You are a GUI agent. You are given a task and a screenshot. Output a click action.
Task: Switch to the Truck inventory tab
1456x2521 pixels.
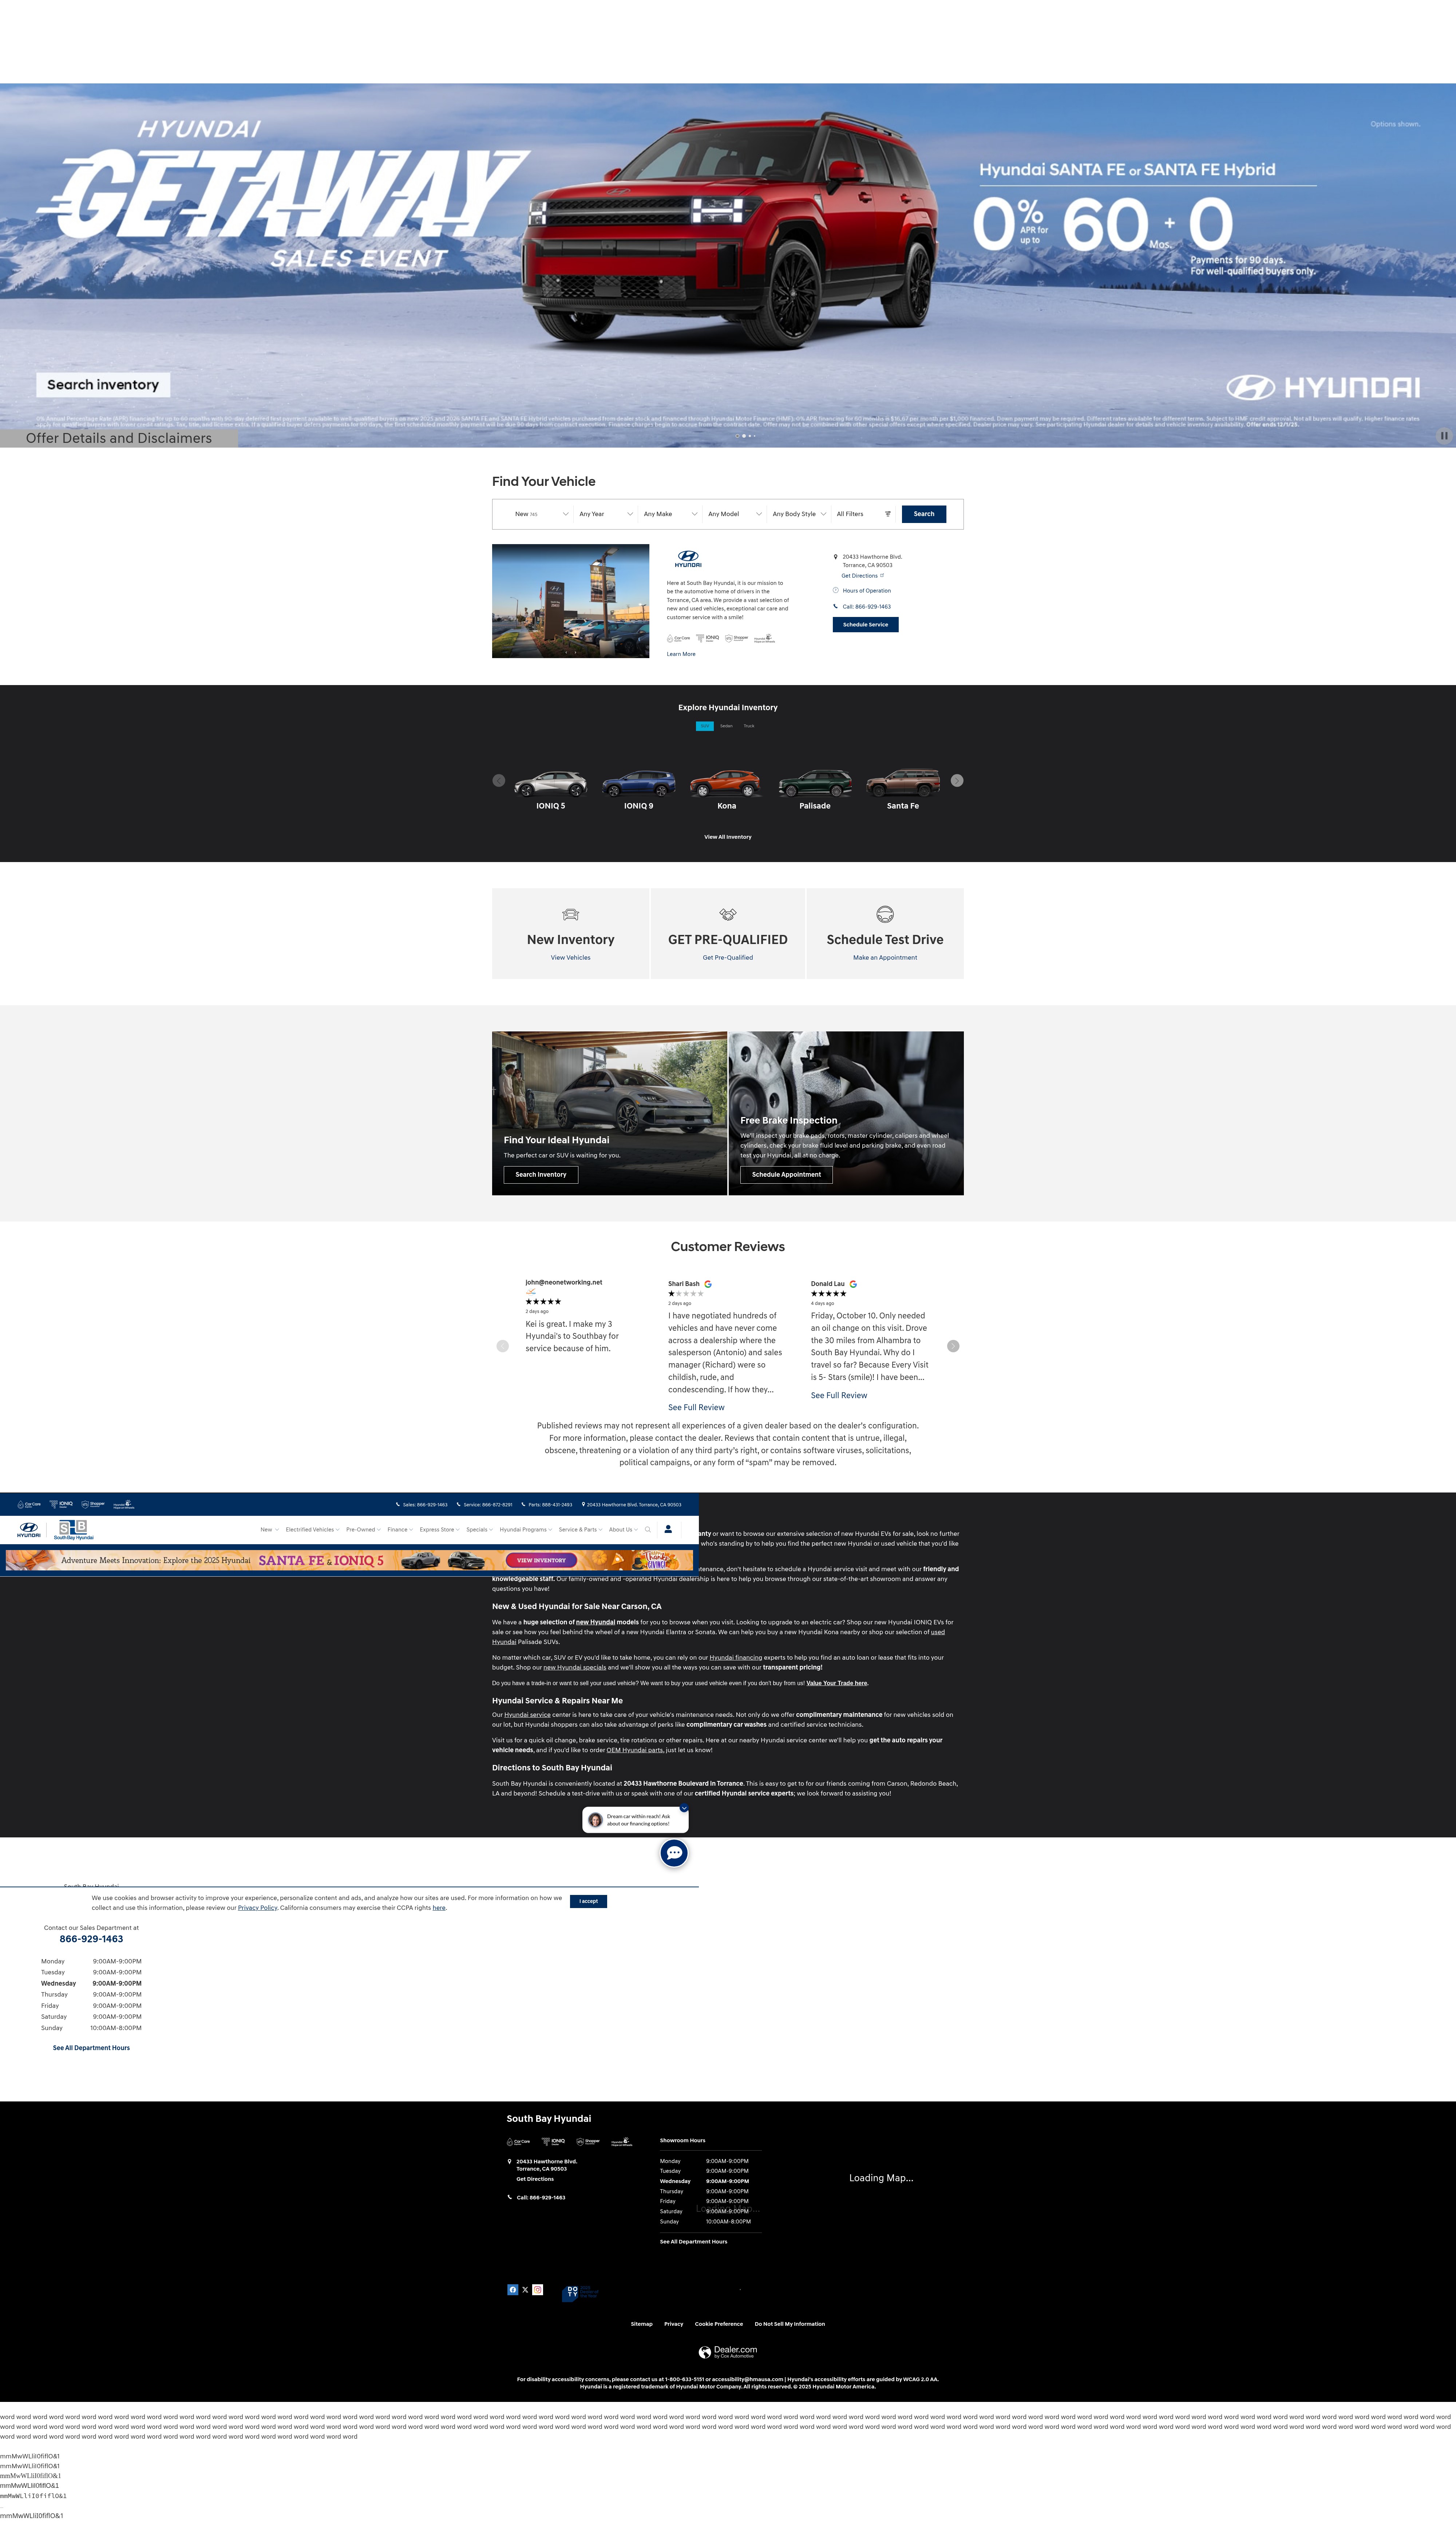749,726
